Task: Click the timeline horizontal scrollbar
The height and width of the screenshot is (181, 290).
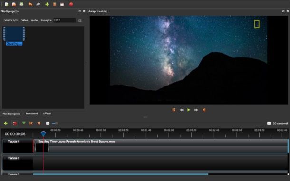Action: pyautogui.click(x=120, y=174)
